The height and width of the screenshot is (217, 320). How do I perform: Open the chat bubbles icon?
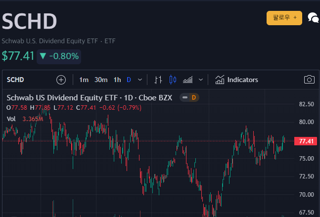click(x=313, y=17)
